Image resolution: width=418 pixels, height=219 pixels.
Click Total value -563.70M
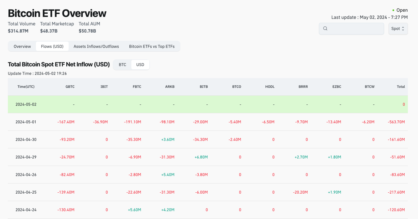396,122
